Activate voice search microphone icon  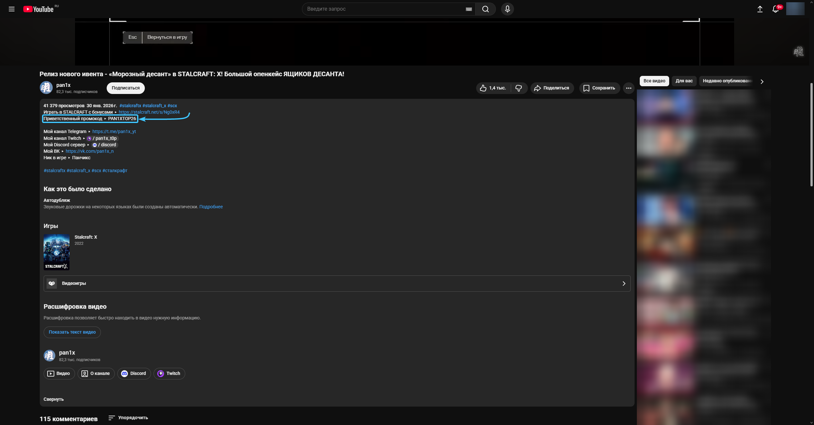(507, 9)
